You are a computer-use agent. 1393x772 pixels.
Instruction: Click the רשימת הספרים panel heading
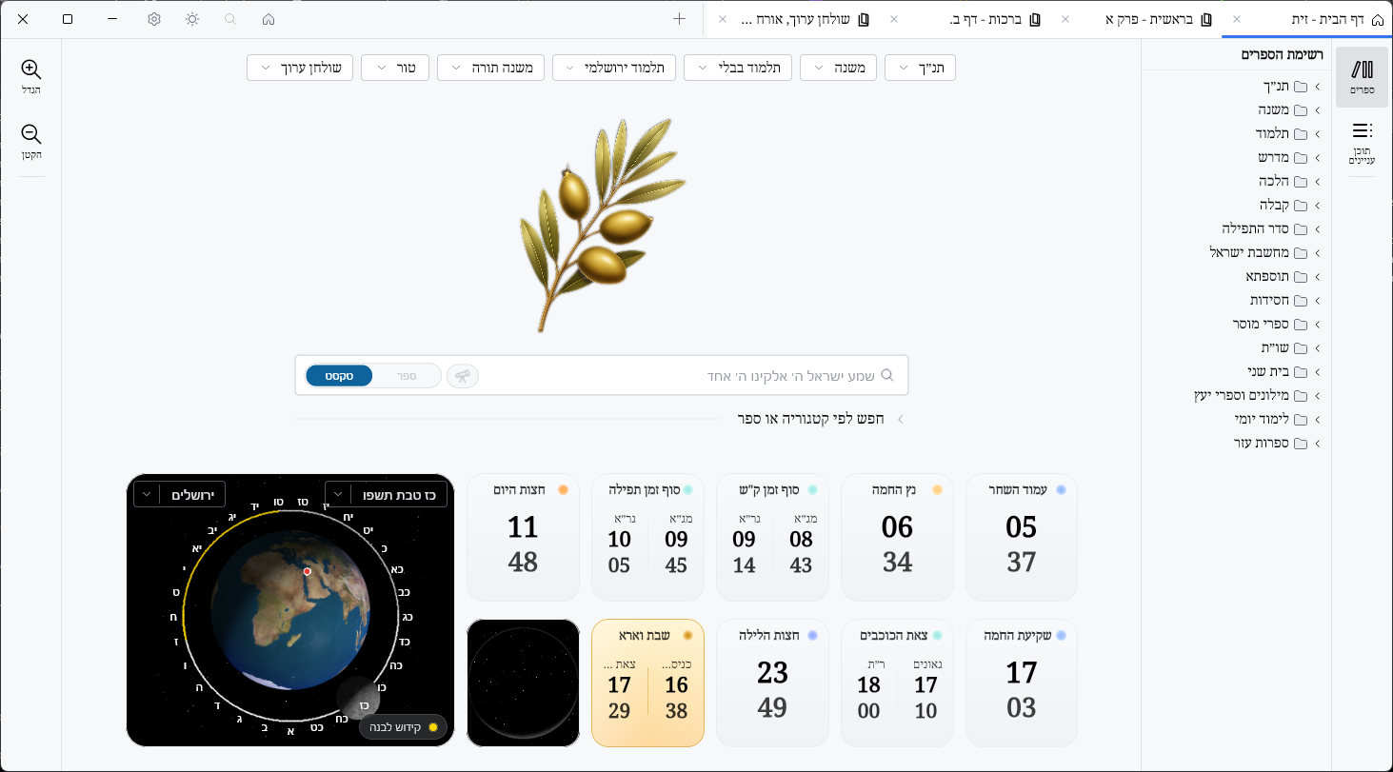(1283, 54)
